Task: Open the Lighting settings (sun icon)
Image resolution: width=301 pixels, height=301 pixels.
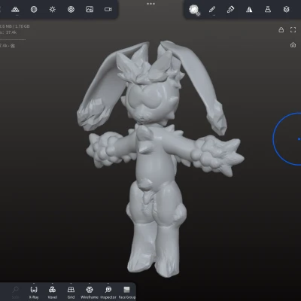Action: tap(53, 10)
